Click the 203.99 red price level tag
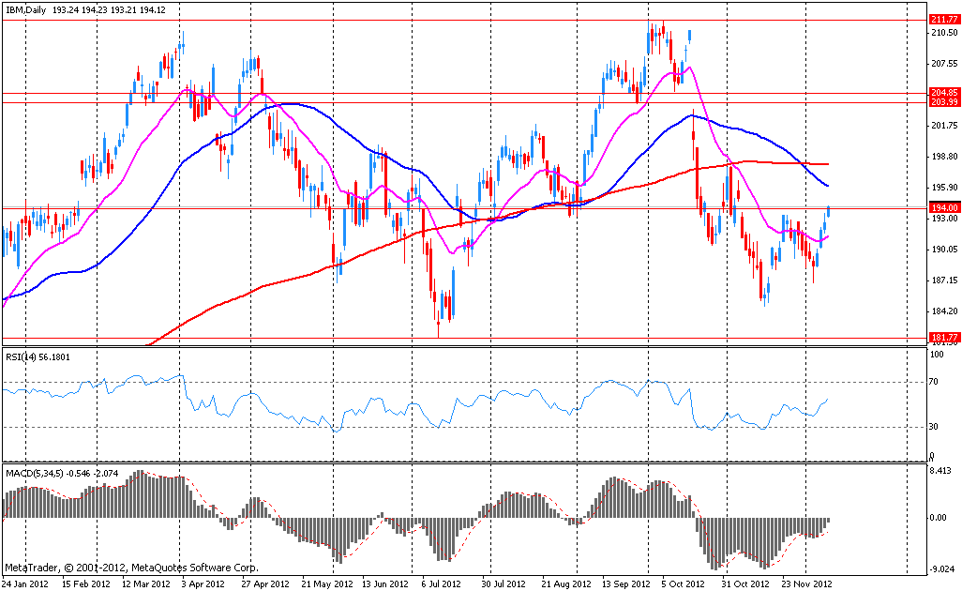The image size is (962, 591). [943, 102]
